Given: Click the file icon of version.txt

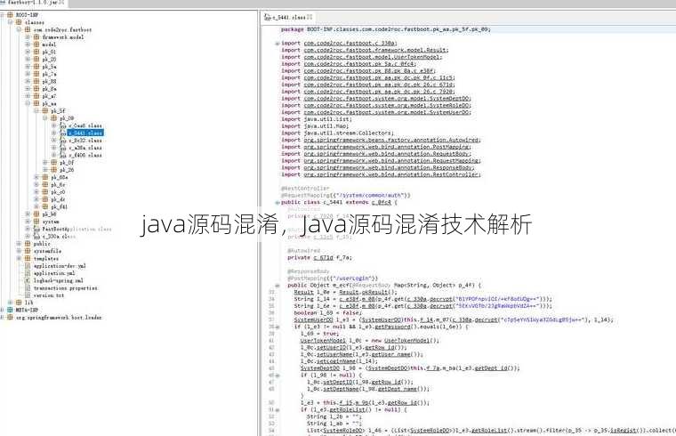Looking at the screenshot, I should (28, 295).
